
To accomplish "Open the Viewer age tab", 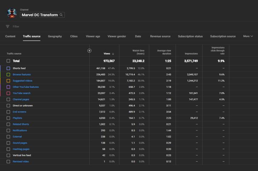I will click(93, 36).
